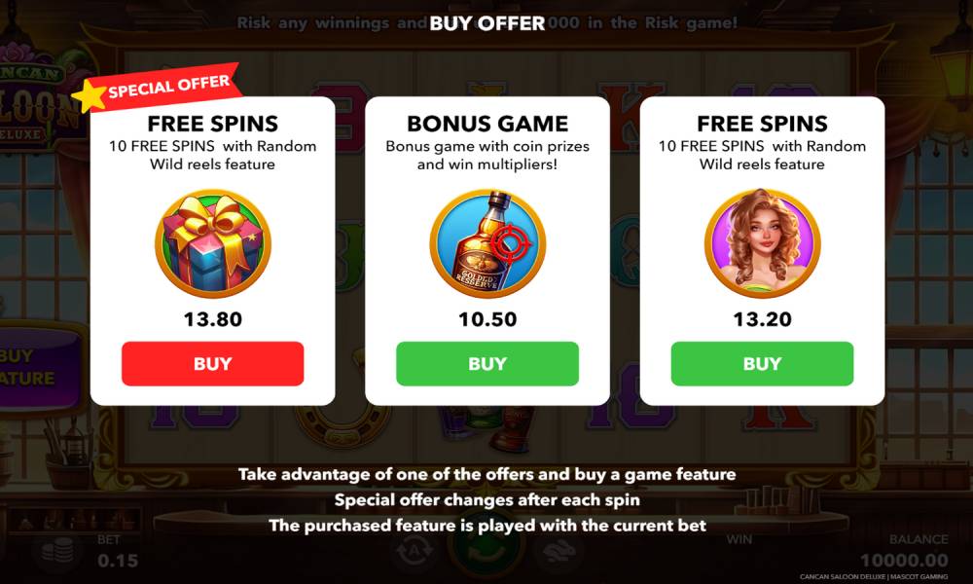Click the dimmed rabbit turbo icon
Screen dimensions: 973x584
[559, 551]
